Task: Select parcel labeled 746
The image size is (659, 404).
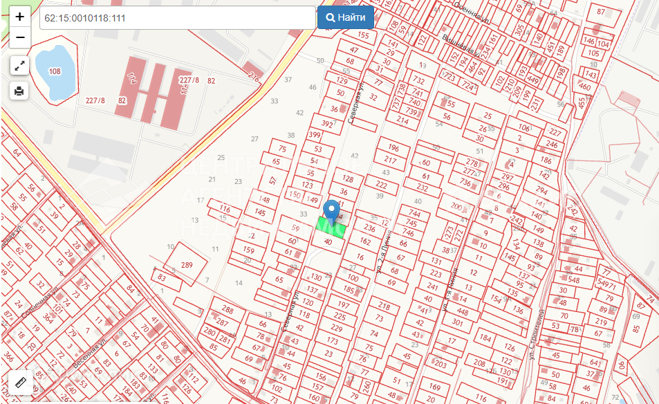Action: (x=408, y=232)
